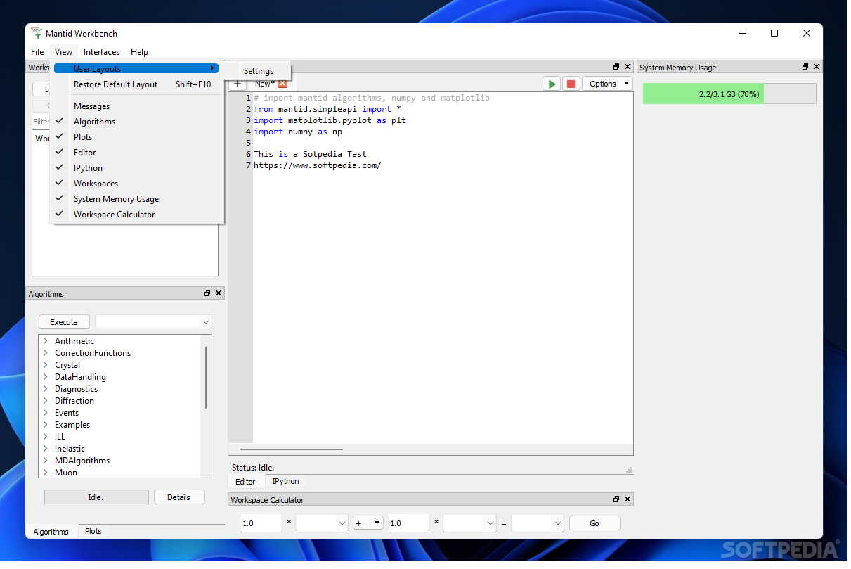Click line 7 softpedia URL in editor
The height and width of the screenshot is (569, 851).
point(318,165)
